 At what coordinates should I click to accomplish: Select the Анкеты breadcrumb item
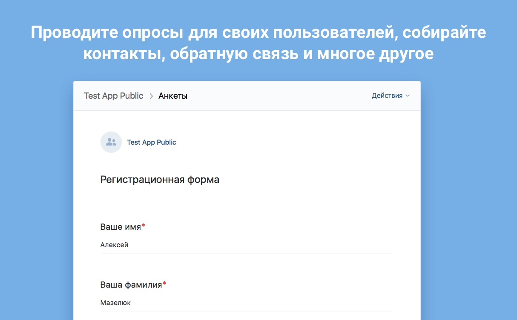click(173, 96)
